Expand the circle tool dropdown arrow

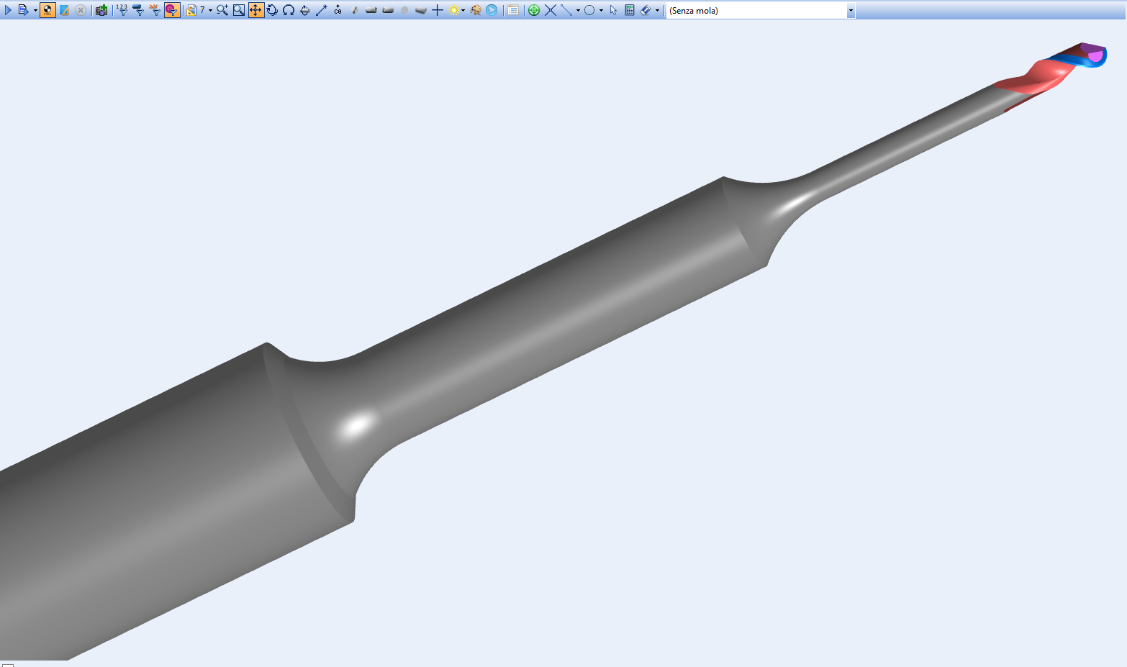pyautogui.click(x=601, y=11)
